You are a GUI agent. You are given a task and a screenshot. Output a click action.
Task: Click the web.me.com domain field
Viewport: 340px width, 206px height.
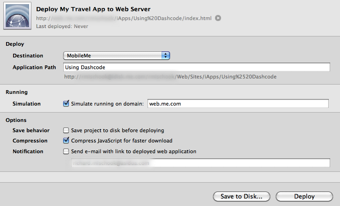238,103
